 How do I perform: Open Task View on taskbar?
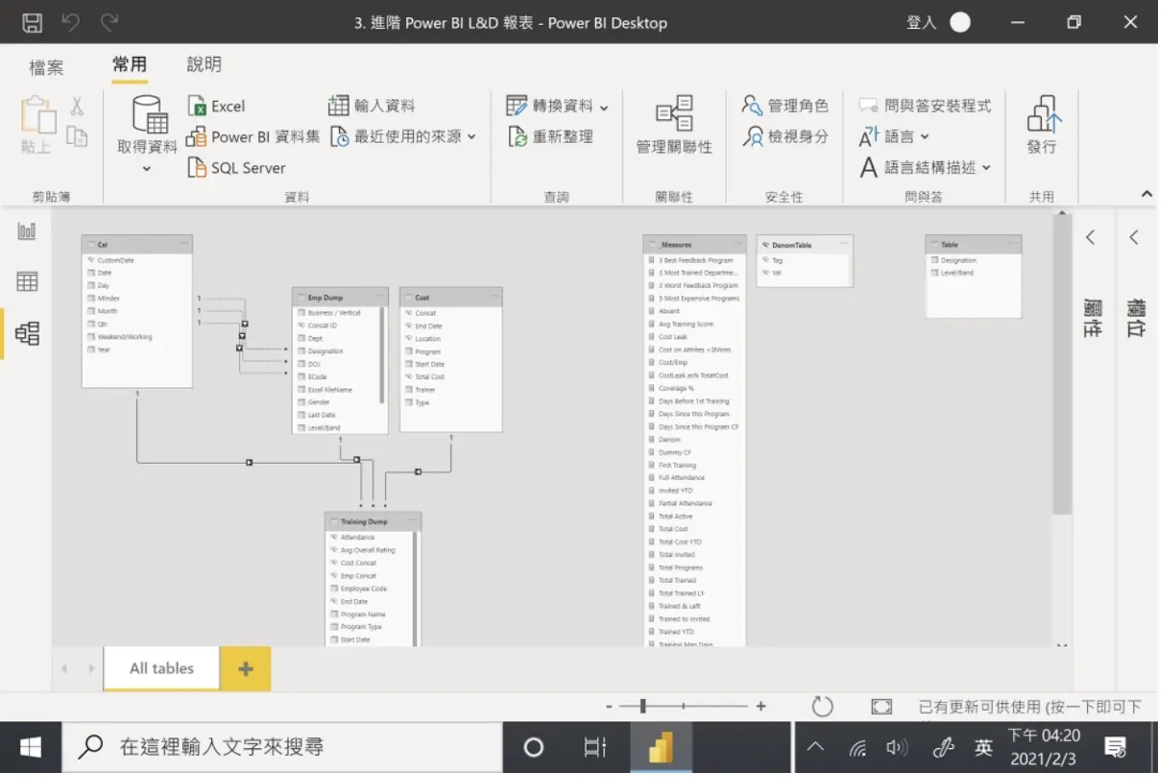[x=595, y=749]
